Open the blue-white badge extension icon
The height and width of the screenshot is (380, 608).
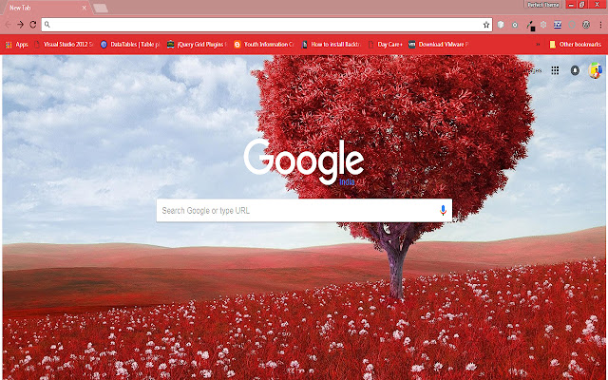pyautogui.click(x=558, y=25)
